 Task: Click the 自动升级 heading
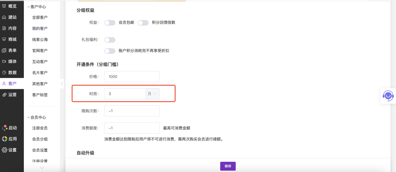tap(85, 153)
